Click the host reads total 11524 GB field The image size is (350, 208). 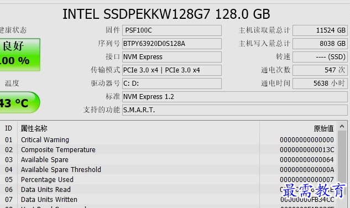click(320, 30)
